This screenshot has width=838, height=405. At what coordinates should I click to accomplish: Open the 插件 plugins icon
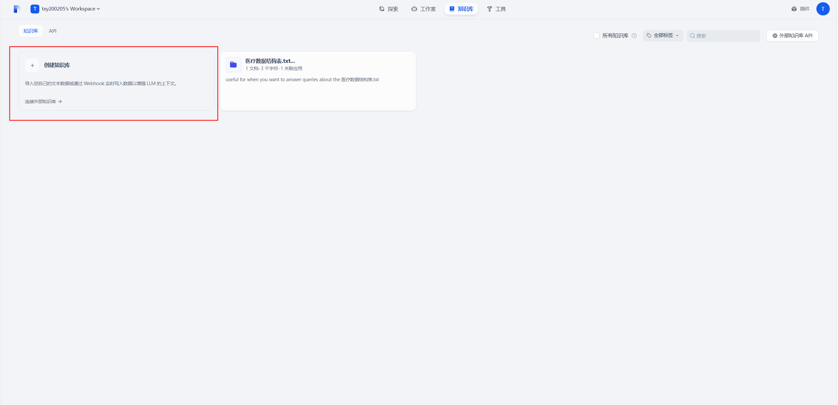pyautogui.click(x=794, y=9)
